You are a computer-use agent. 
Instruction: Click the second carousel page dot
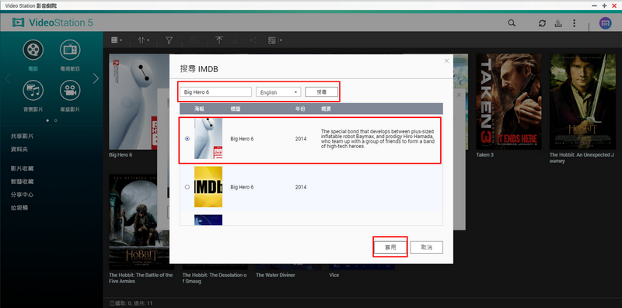(x=55, y=120)
